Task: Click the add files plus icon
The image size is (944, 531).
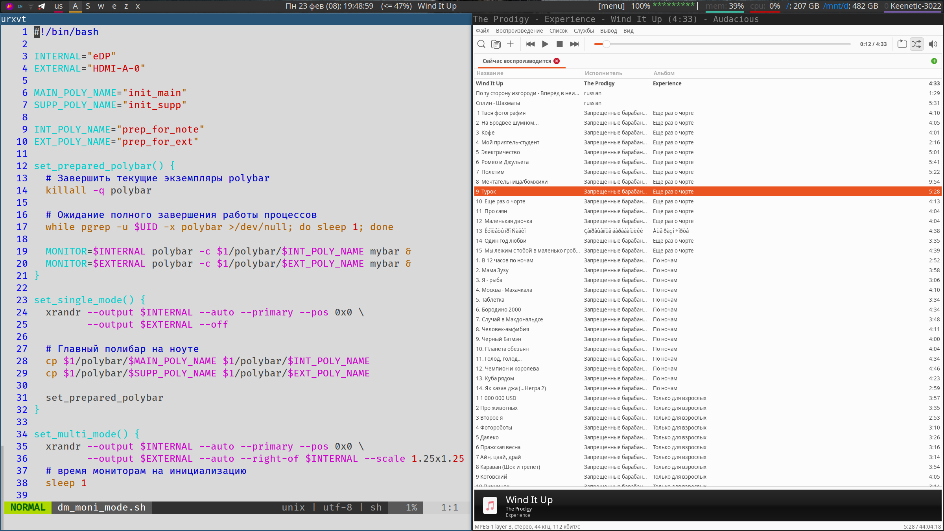Action: pos(510,44)
